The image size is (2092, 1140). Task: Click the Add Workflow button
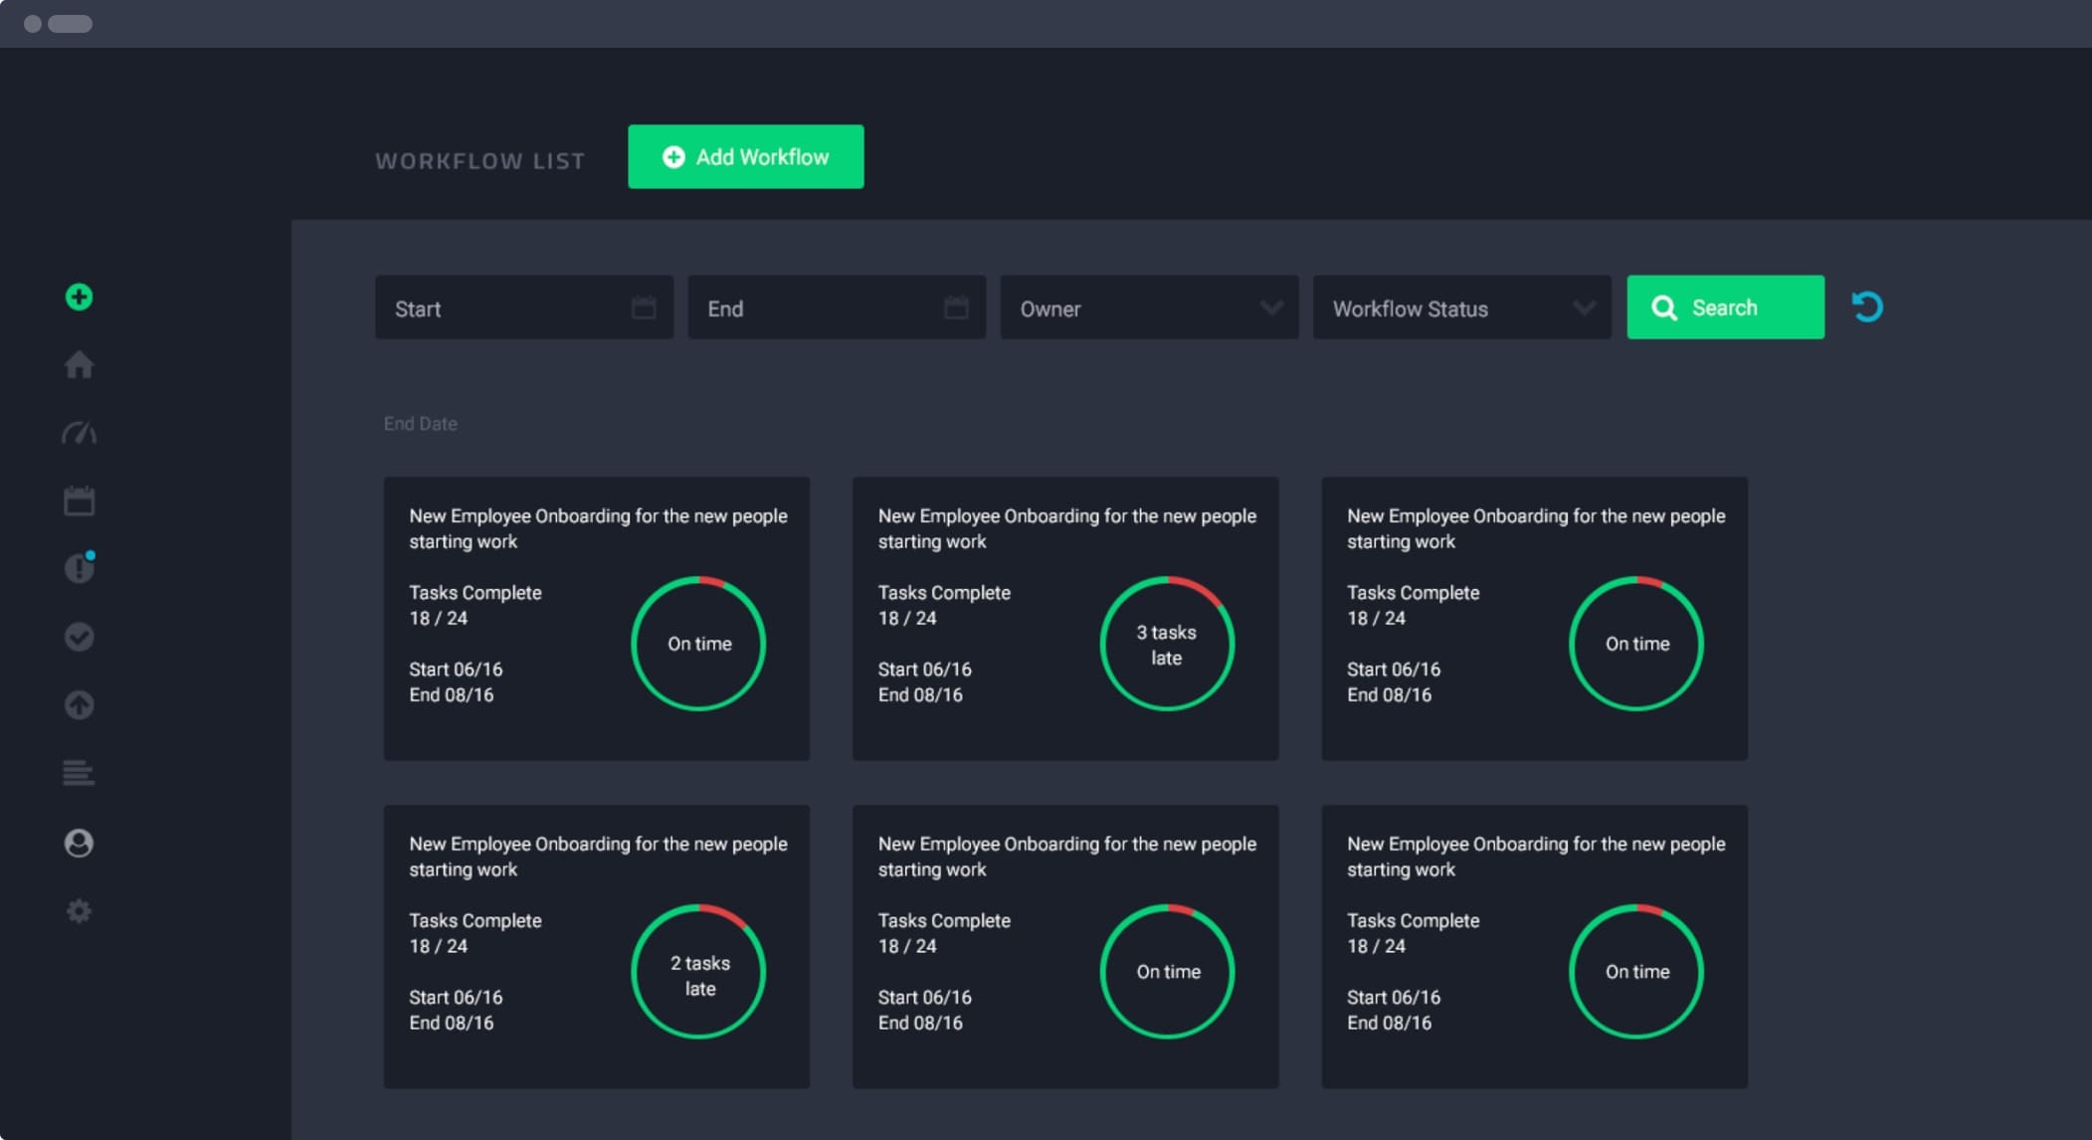click(746, 156)
